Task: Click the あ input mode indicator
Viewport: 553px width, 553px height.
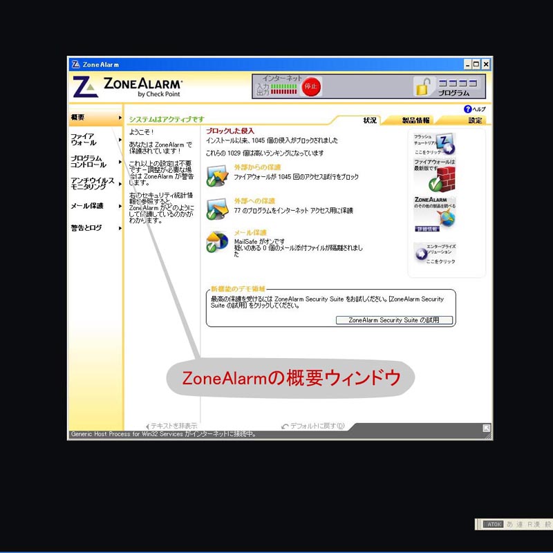Action: [x=509, y=525]
